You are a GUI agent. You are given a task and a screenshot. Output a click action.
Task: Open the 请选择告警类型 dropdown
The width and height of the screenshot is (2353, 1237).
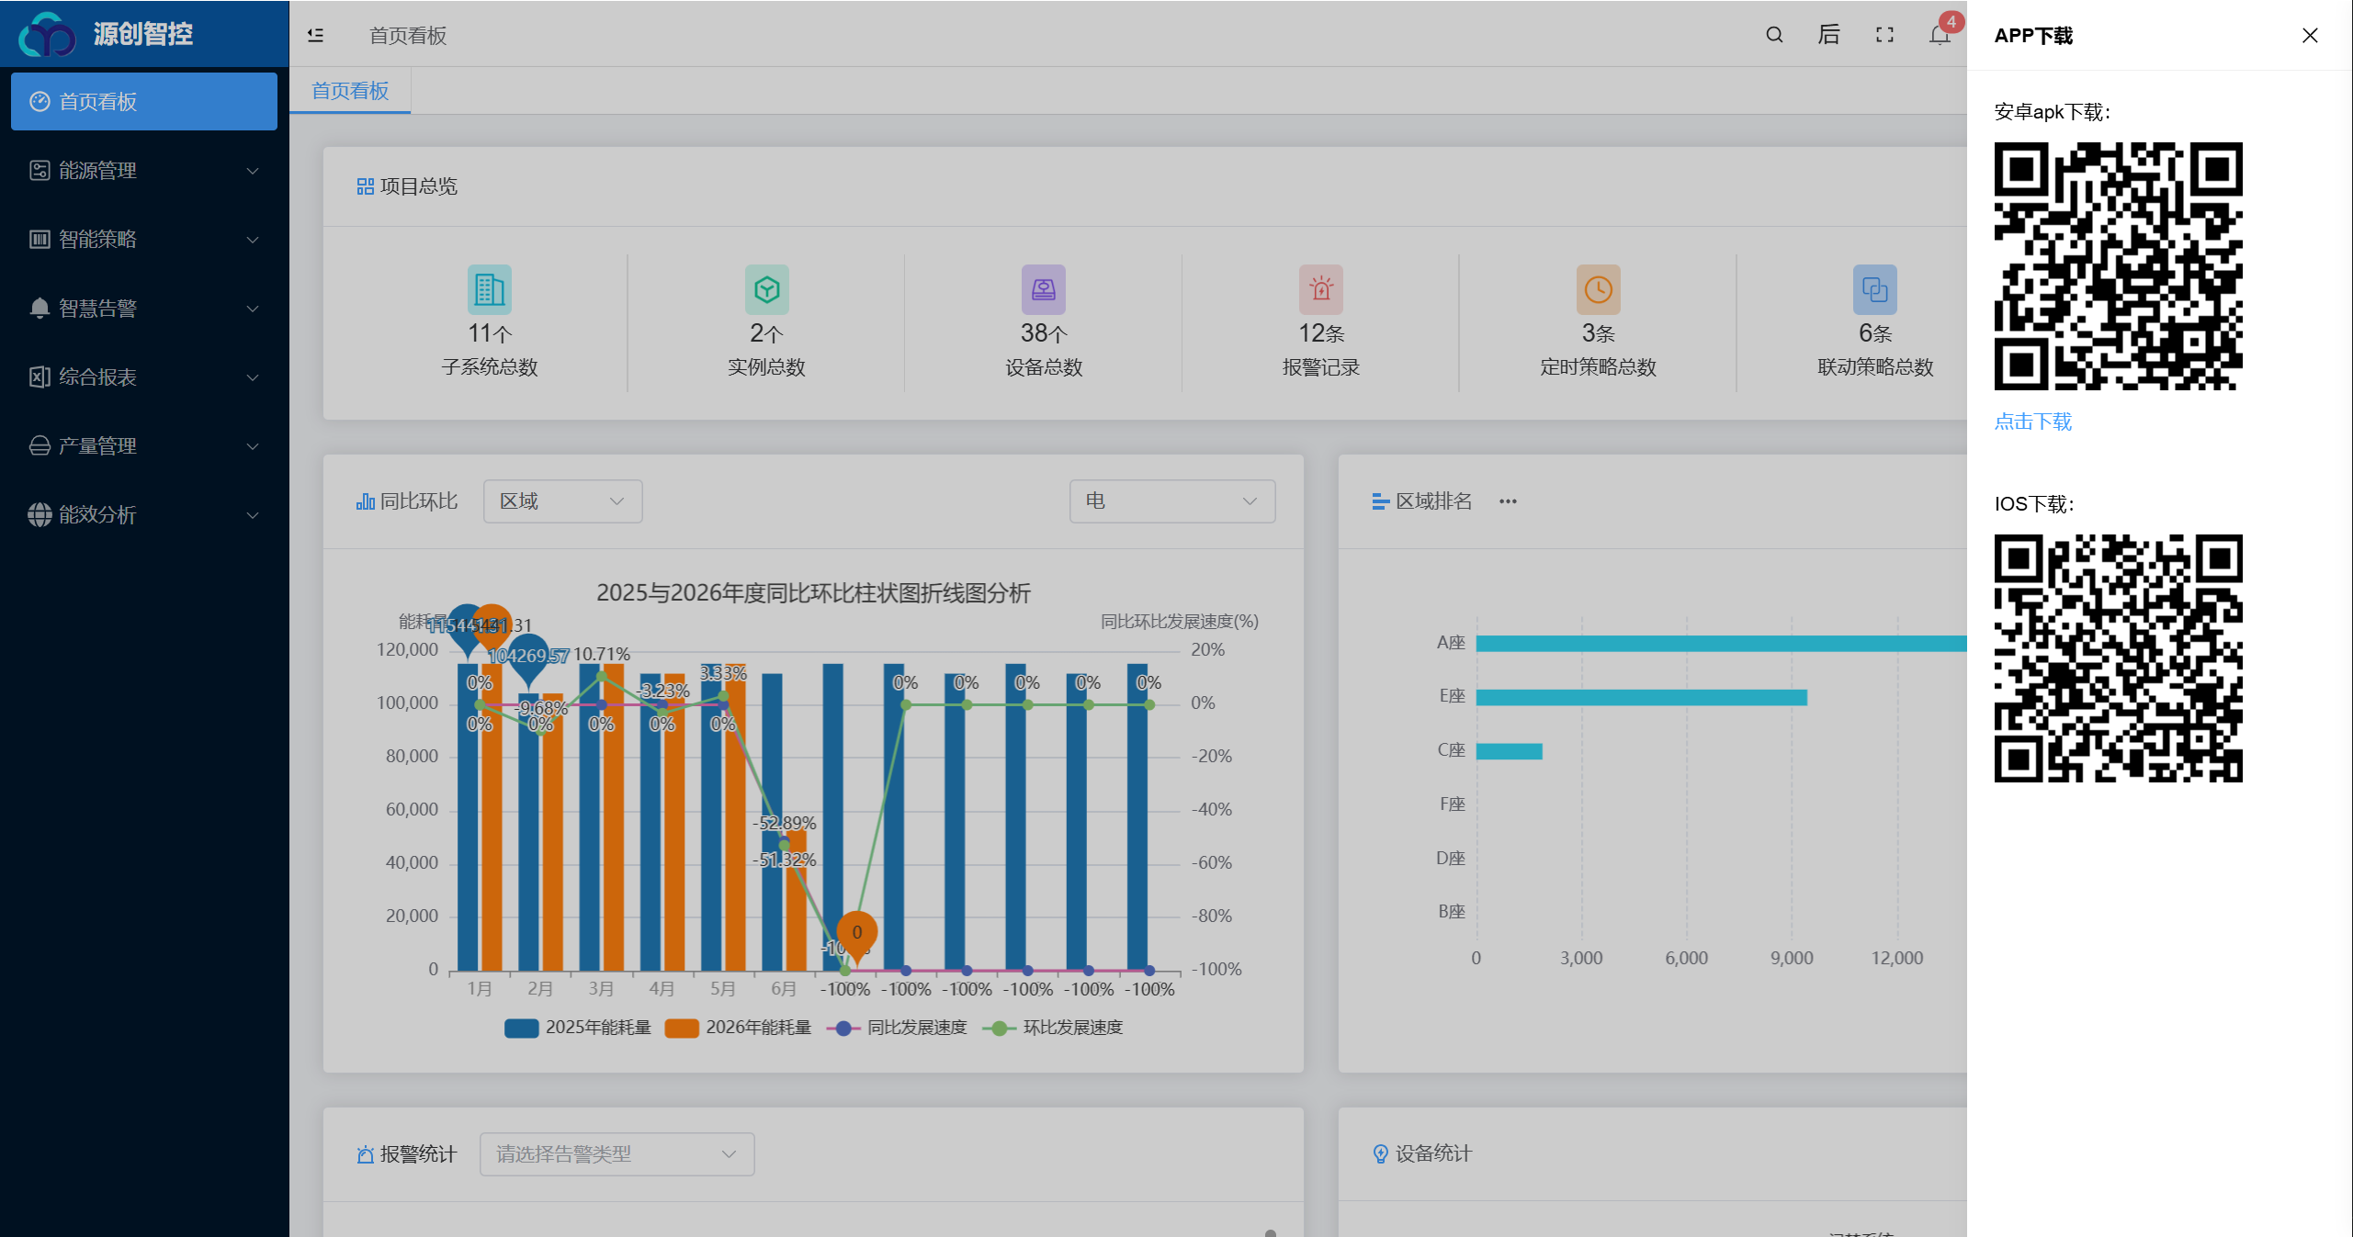[x=617, y=1154]
